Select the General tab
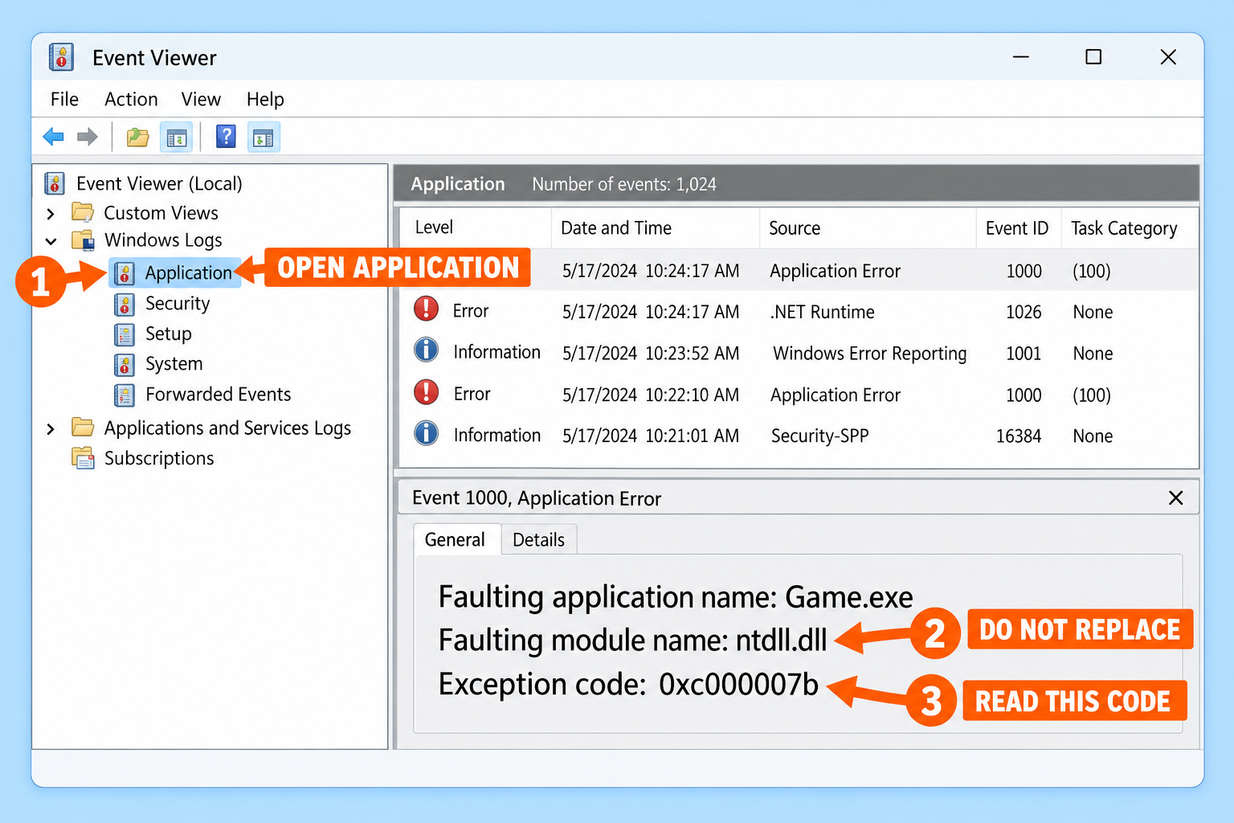1234x823 pixels. pos(455,539)
